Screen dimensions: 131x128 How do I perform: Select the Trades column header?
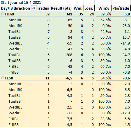(x=43, y=8)
